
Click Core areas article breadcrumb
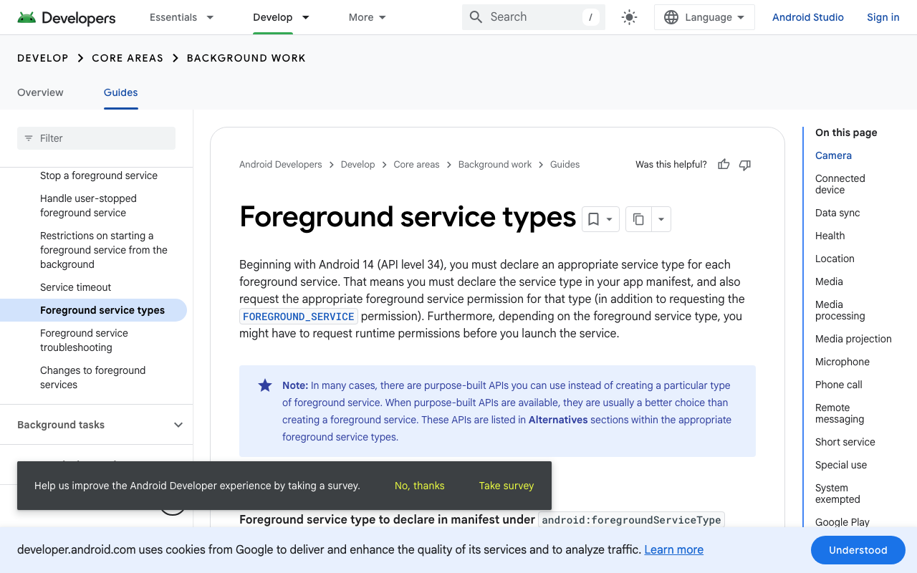tap(416, 165)
